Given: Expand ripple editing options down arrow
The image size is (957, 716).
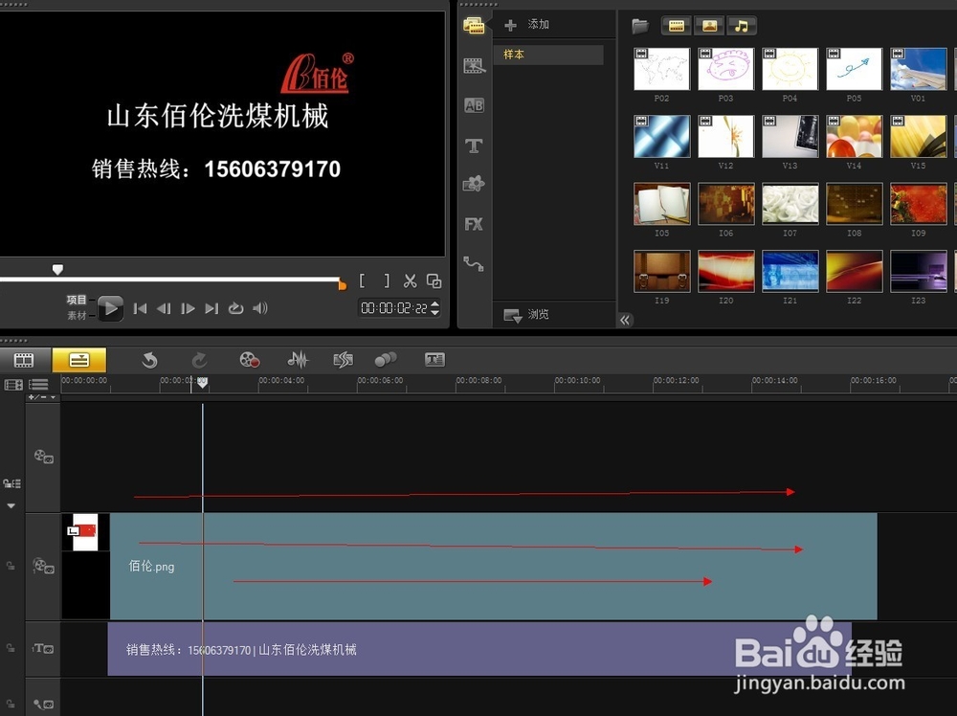Looking at the screenshot, I should pyautogui.click(x=11, y=506).
